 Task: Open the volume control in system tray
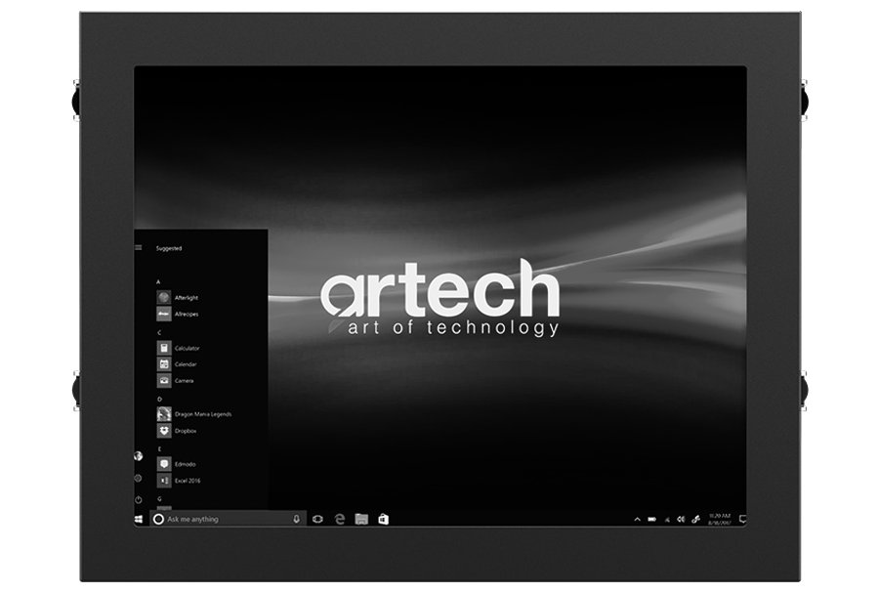click(x=680, y=520)
